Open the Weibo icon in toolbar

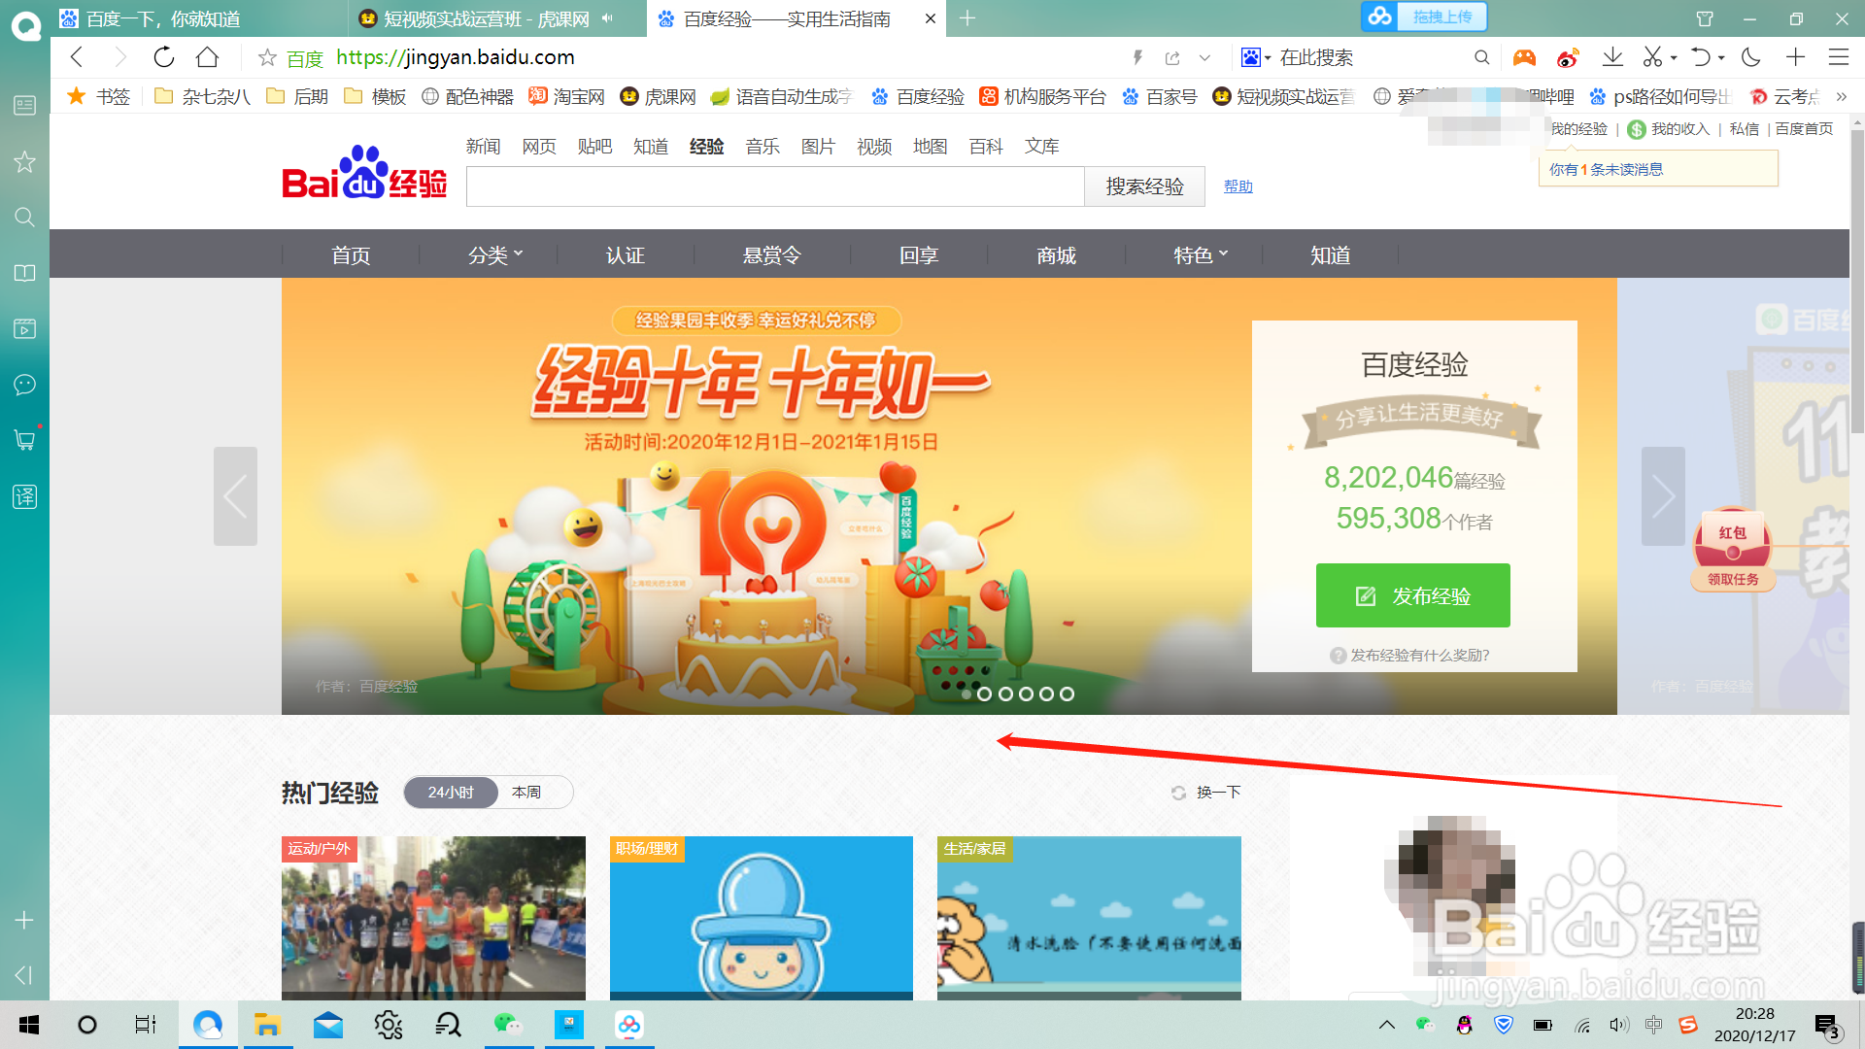tap(1568, 58)
